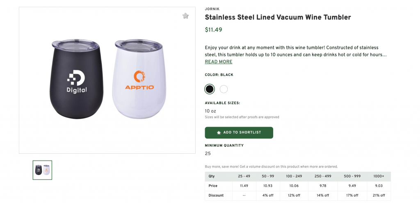Select the tumbler thumbnail below main image
The height and width of the screenshot is (204, 420).
tap(43, 170)
